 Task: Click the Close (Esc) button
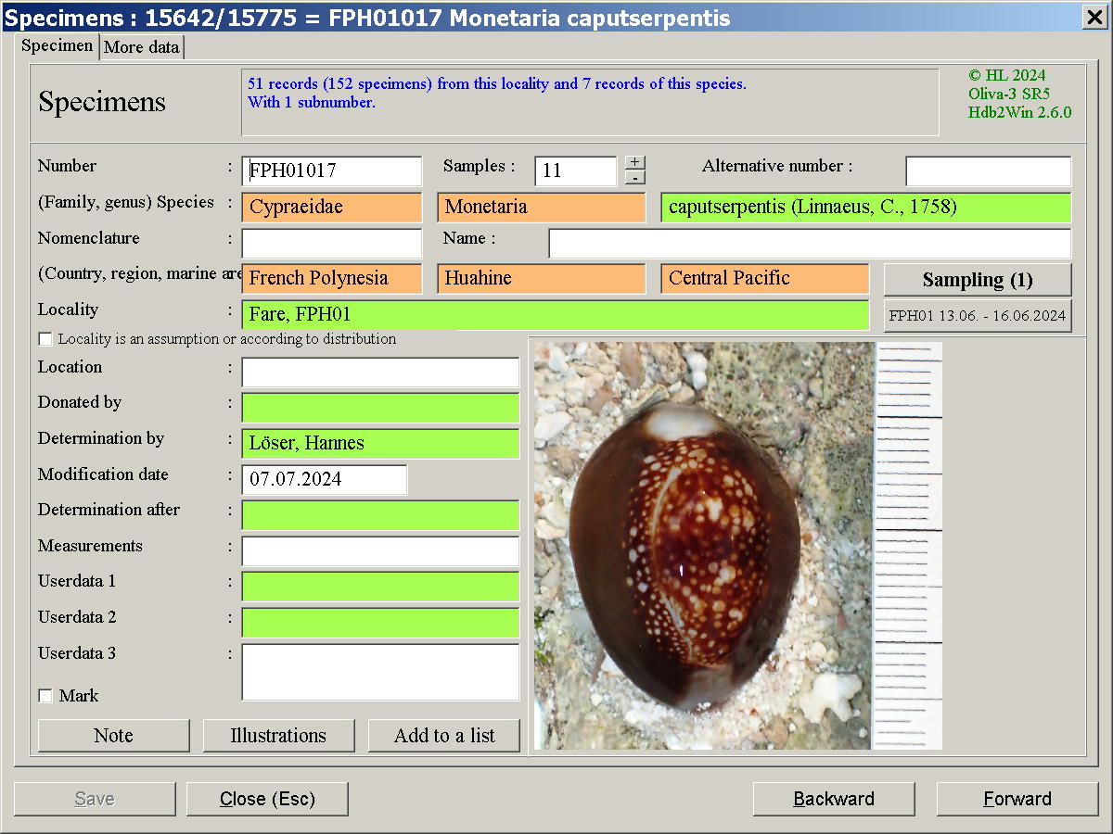pyautogui.click(x=267, y=799)
